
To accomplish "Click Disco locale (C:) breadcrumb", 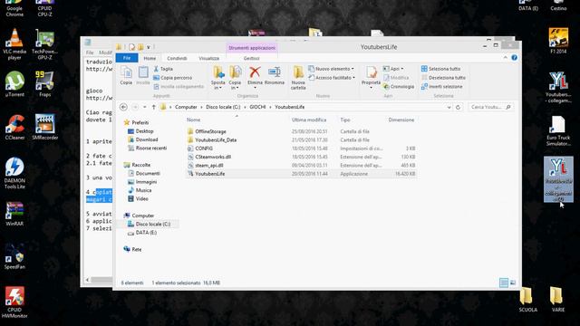I will [223, 107].
